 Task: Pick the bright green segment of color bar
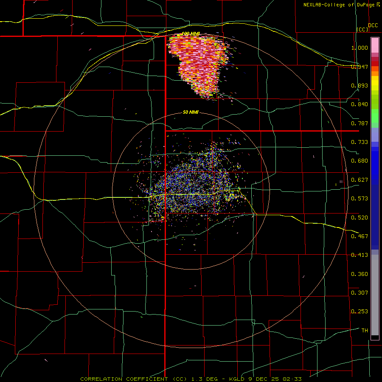pos(375,116)
